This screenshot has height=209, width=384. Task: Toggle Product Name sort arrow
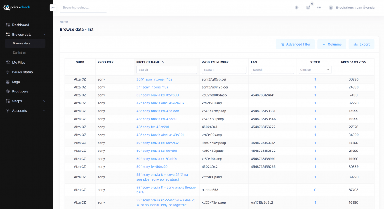pyautogui.click(x=162, y=62)
